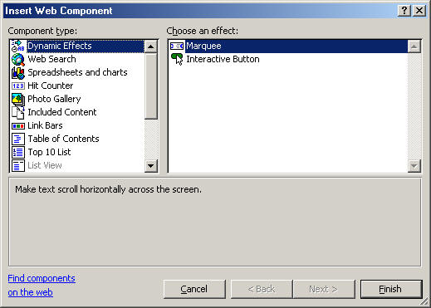The image size is (431, 308).
Task: Click the question mark help button
Action: [404, 11]
